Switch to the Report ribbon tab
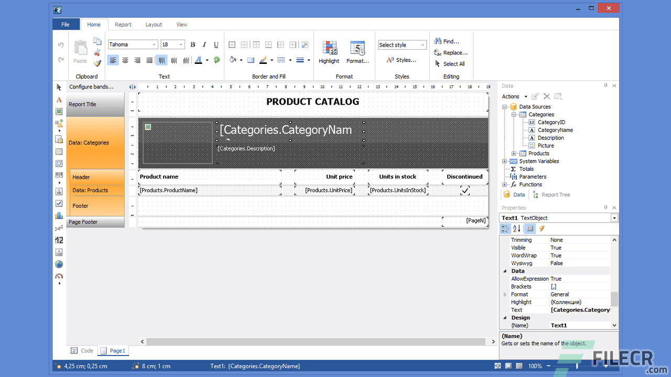 tap(123, 24)
